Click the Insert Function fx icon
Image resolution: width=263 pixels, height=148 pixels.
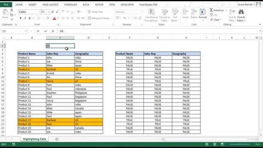click(53, 31)
